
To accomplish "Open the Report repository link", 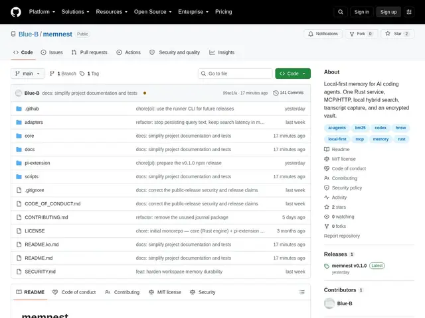I will tap(341, 236).
